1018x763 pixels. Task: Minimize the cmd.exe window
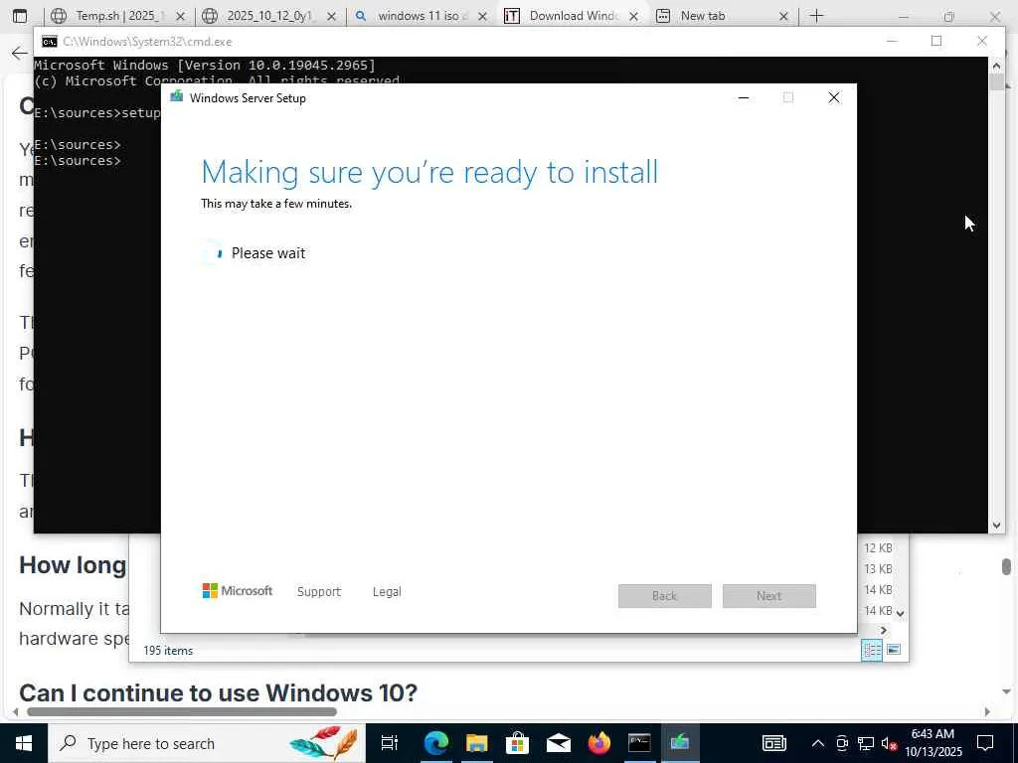tap(892, 41)
